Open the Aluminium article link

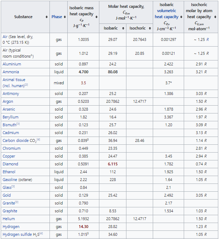click(12, 64)
